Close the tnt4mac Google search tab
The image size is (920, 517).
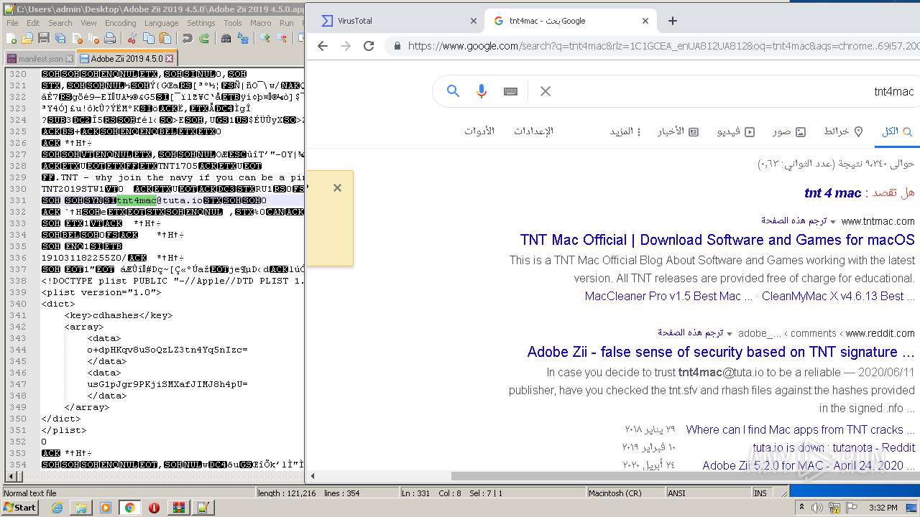tap(645, 21)
